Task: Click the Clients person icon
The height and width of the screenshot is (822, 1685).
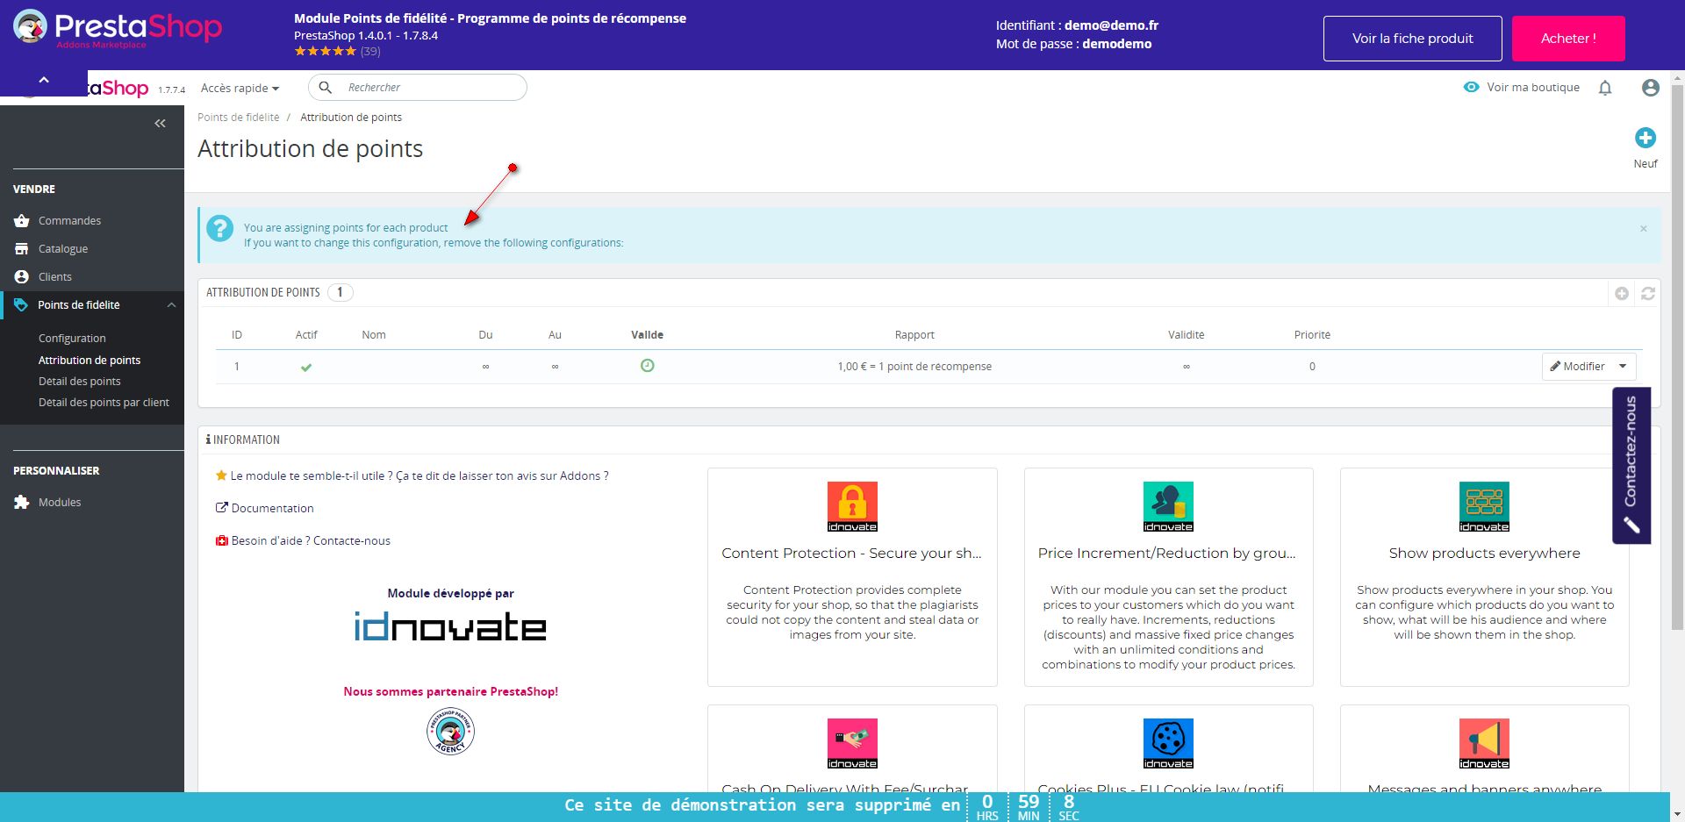Action: pos(22,277)
